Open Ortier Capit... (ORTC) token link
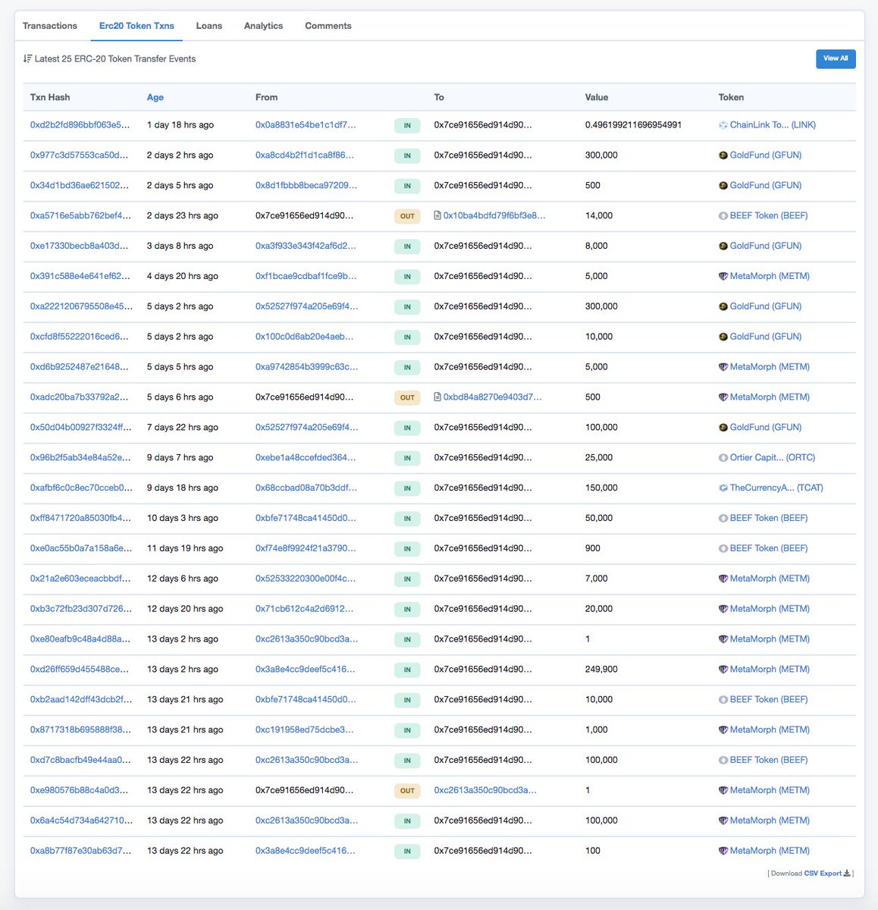 click(x=773, y=458)
